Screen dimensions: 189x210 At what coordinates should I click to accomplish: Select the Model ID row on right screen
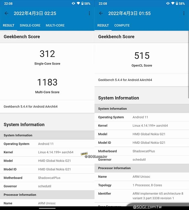click(x=142, y=143)
